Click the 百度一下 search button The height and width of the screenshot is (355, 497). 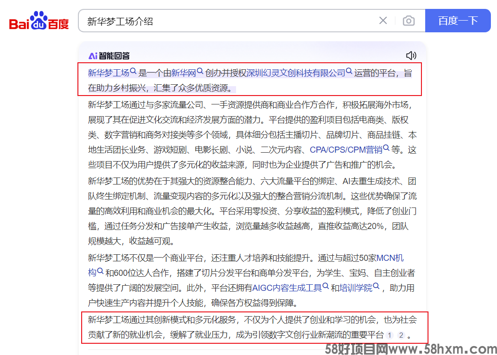point(458,21)
